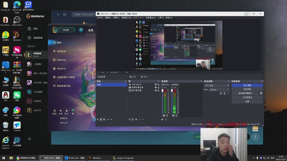Open the 视图(V) menu in OBS

(116, 18)
